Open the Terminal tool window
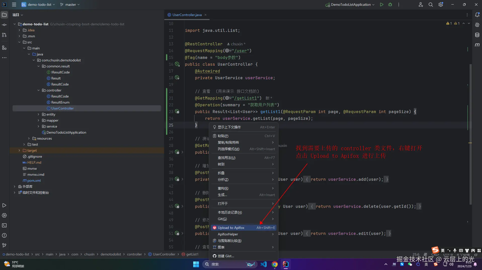482x270 pixels. pos(4,225)
